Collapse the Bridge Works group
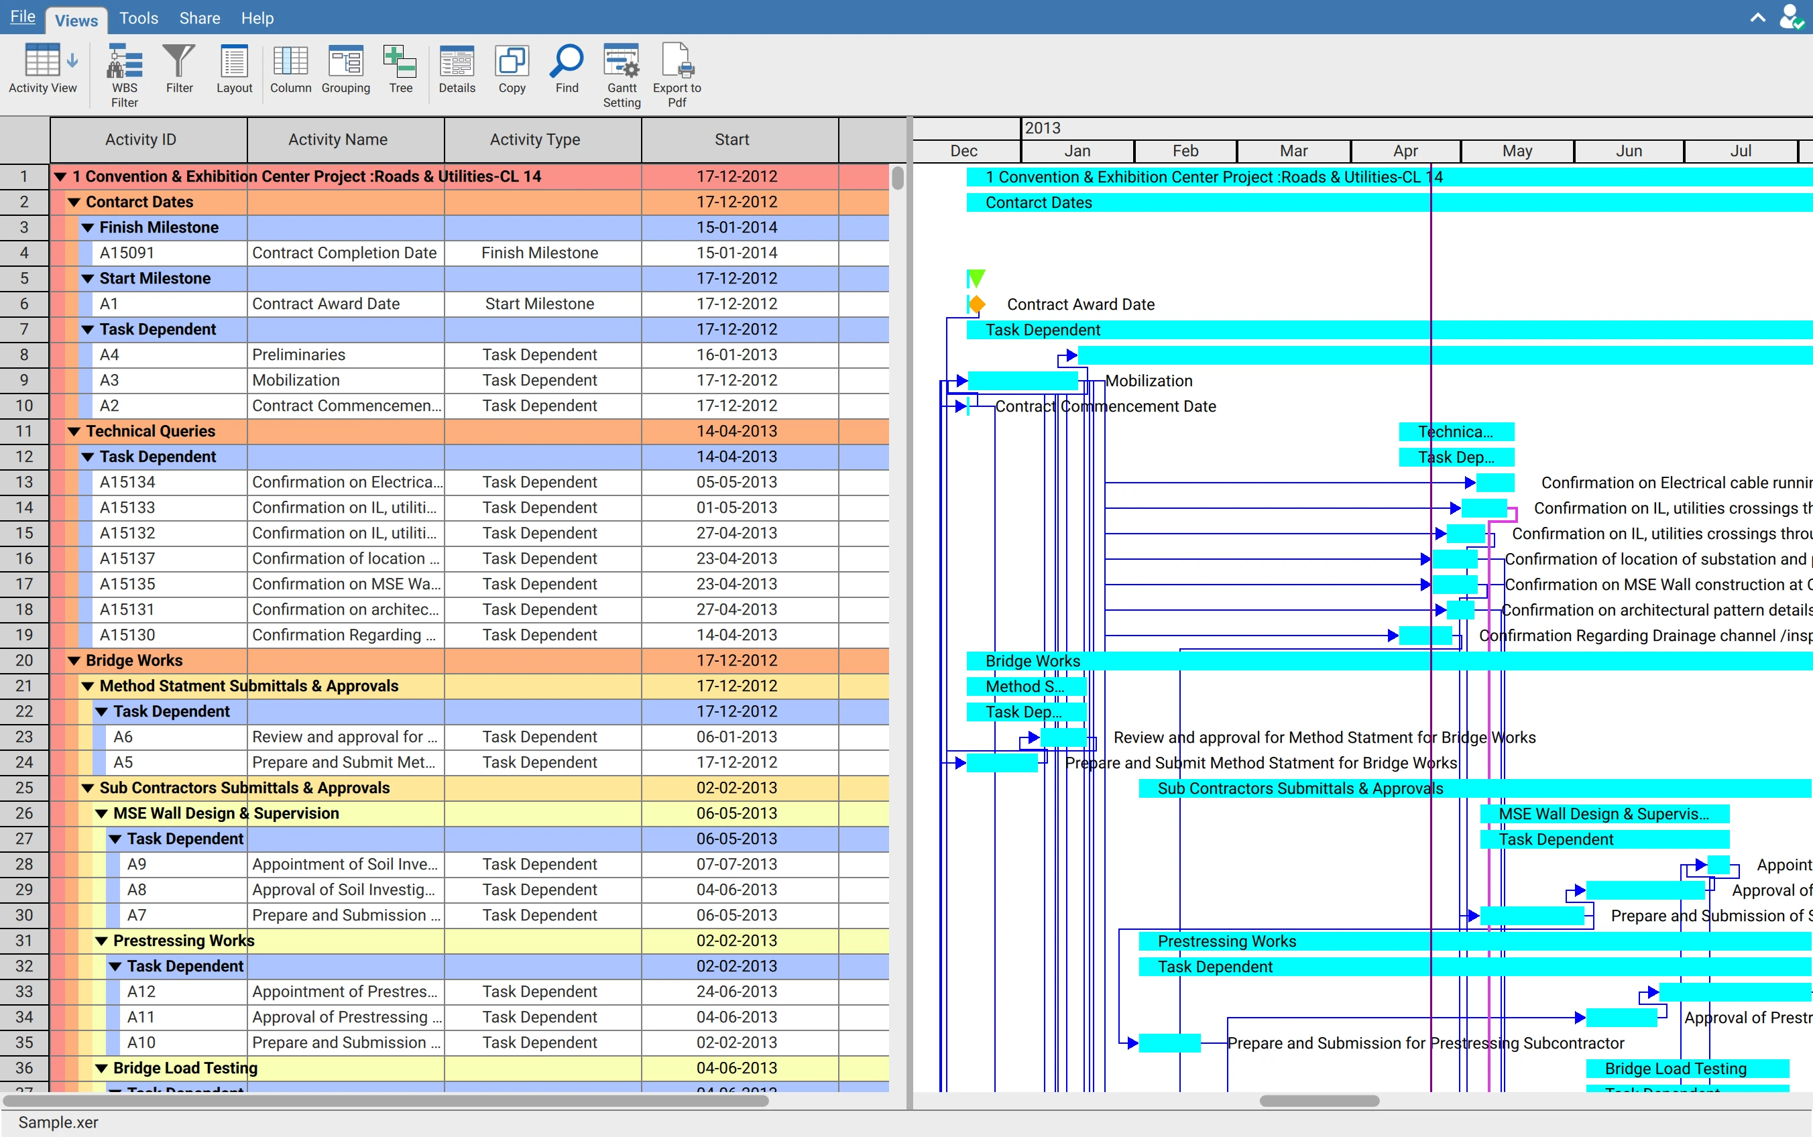The width and height of the screenshot is (1813, 1137). coord(74,661)
